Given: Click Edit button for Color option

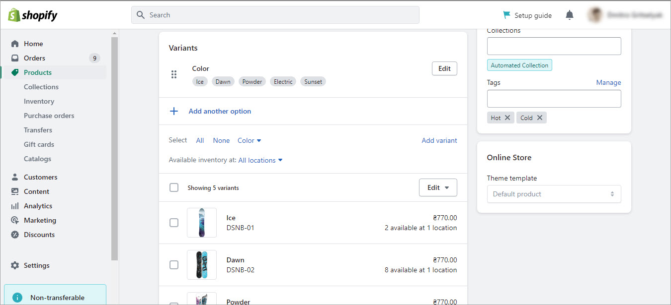Looking at the screenshot, I should pos(444,68).
